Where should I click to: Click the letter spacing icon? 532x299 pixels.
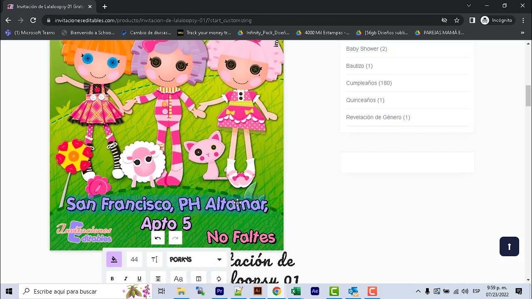pyautogui.click(x=154, y=259)
